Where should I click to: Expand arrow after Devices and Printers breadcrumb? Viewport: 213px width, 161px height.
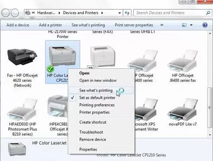pyautogui.click(x=102, y=13)
